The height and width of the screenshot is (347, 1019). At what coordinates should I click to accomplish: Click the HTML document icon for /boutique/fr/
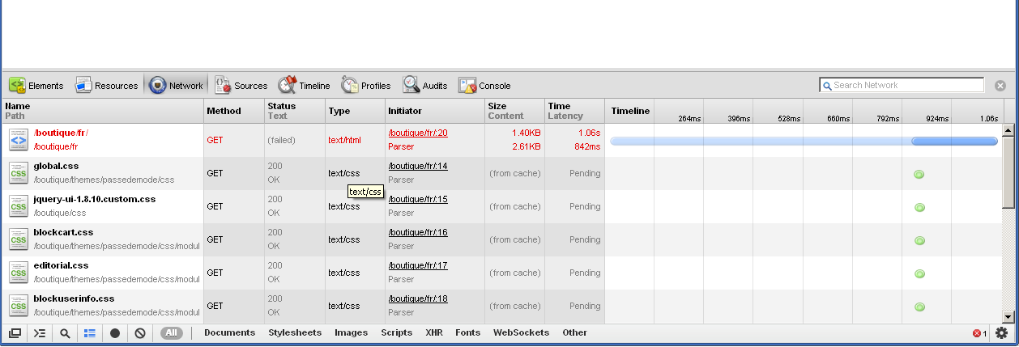[x=18, y=140]
